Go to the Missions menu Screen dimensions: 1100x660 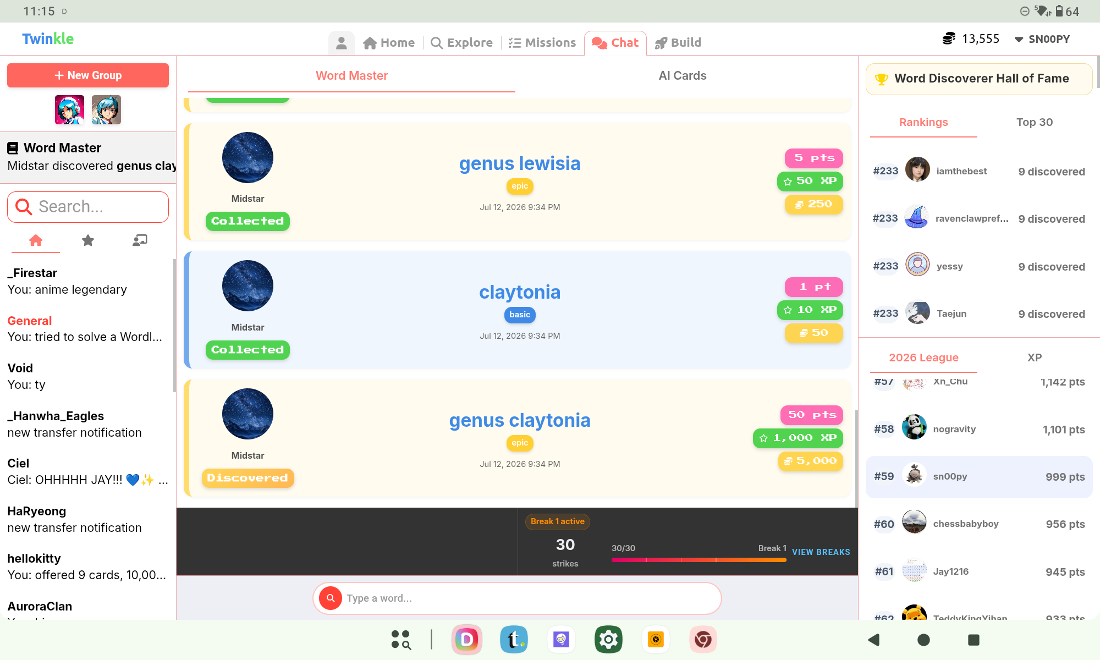(x=542, y=43)
